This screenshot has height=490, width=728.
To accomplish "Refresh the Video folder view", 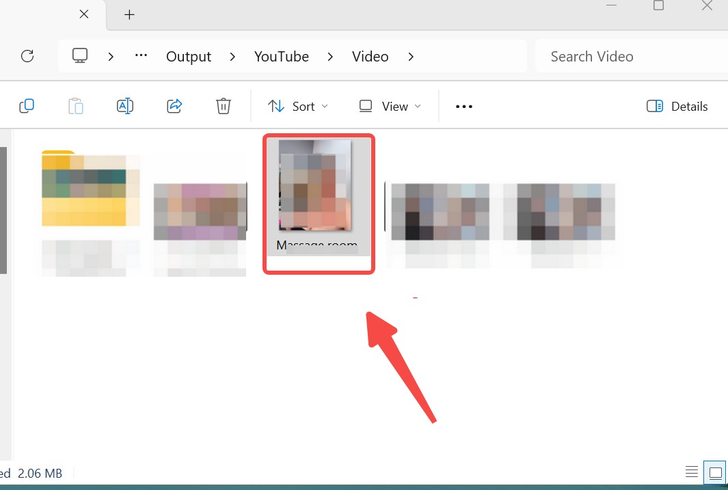I will pos(27,56).
